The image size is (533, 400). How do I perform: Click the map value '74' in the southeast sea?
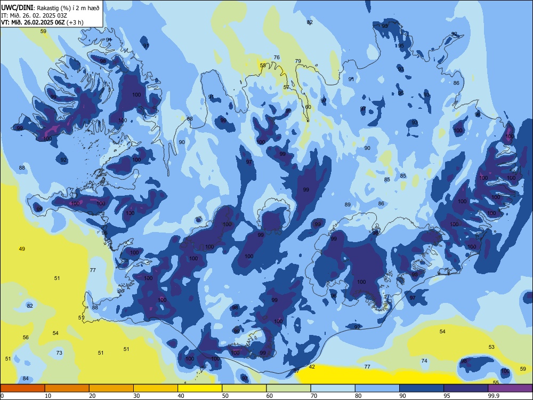(x=424, y=361)
